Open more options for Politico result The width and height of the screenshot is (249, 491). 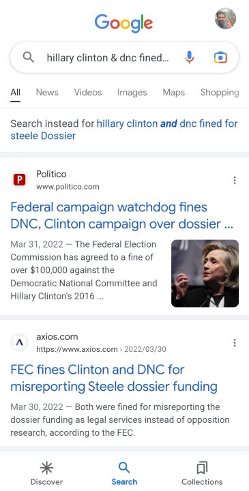pos(235,180)
